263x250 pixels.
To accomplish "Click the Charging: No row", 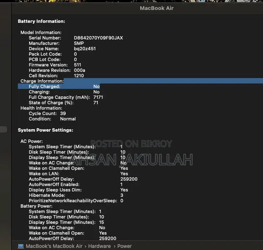I will [64, 92].
